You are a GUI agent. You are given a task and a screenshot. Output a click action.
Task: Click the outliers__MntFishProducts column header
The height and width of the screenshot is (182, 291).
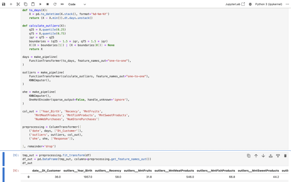click(216, 171)
